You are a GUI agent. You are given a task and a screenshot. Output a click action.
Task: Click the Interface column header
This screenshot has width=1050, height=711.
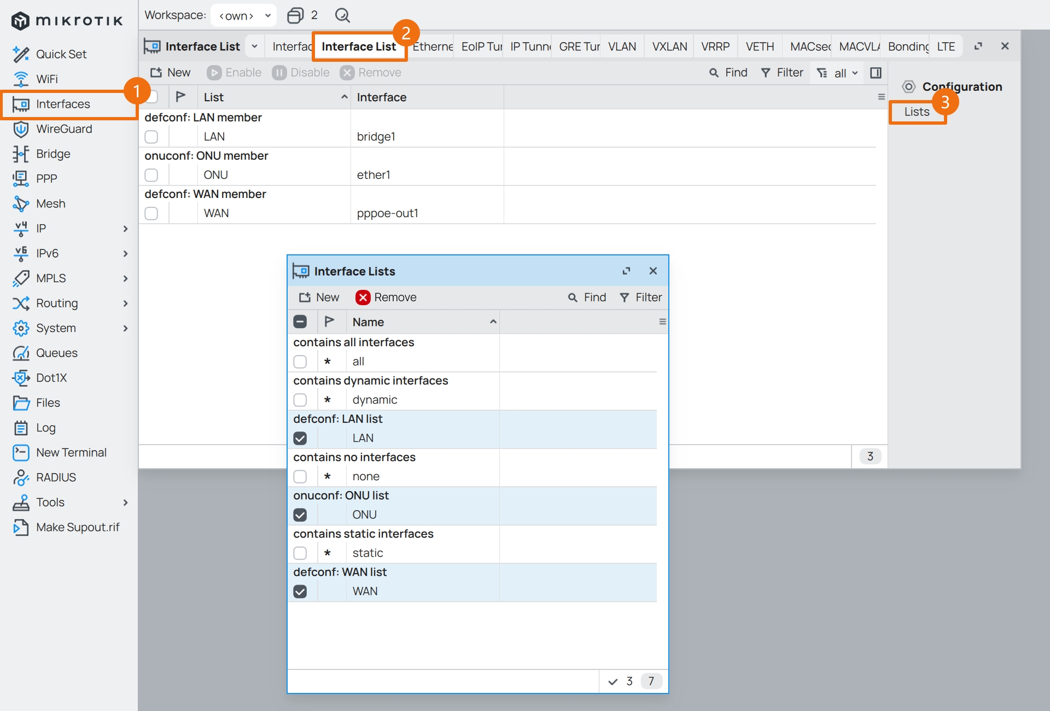[427, 97]
